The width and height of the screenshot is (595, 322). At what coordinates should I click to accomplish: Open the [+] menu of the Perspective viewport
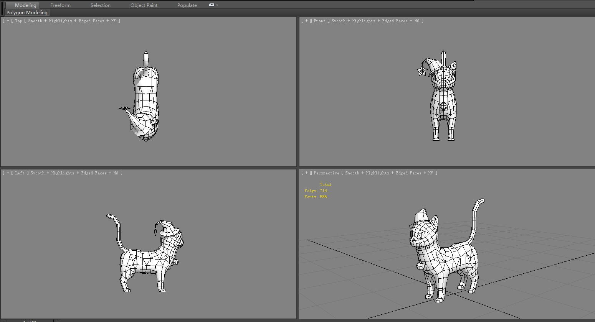point(306,173)
